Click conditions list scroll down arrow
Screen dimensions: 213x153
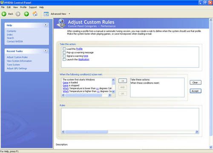coord(113,92)
